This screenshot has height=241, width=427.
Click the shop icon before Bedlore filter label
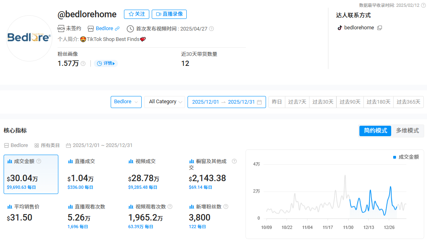(x=6, y=145)
